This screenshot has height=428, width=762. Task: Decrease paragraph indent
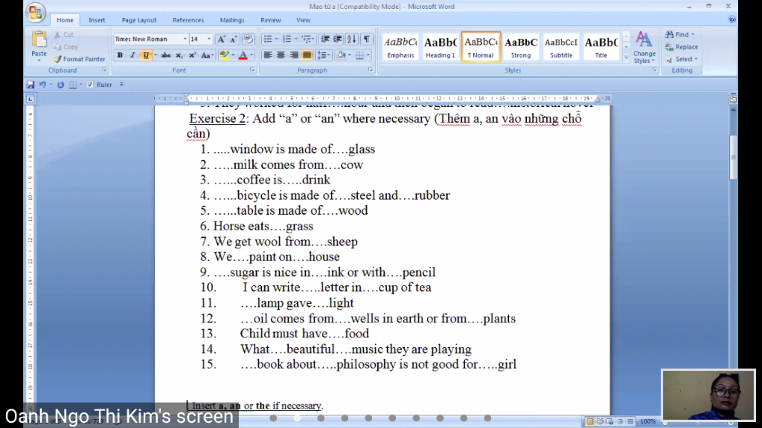[324, 39]
